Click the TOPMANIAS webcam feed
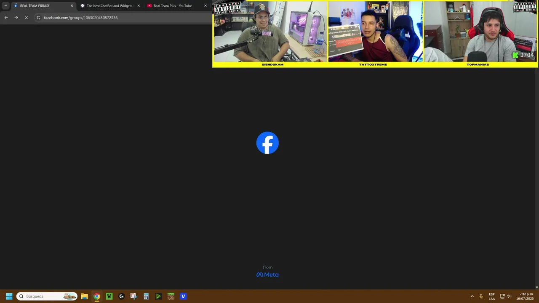 (x=480, y=32)
